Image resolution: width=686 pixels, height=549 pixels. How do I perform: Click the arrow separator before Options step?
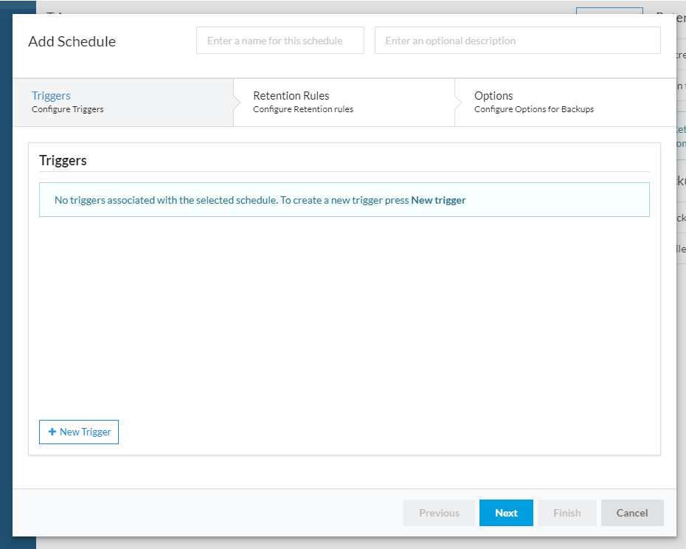tap(458, 103)
